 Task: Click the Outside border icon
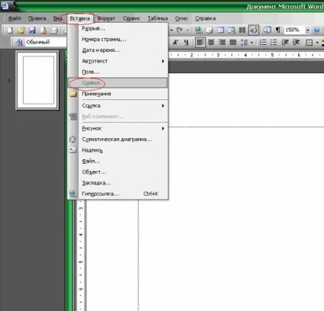pyautogui.click(x=309, y=43)
